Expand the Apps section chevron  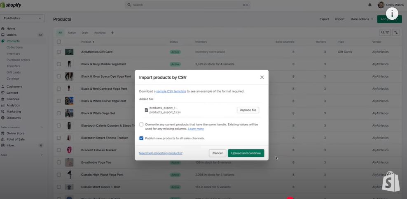point(42,155)
